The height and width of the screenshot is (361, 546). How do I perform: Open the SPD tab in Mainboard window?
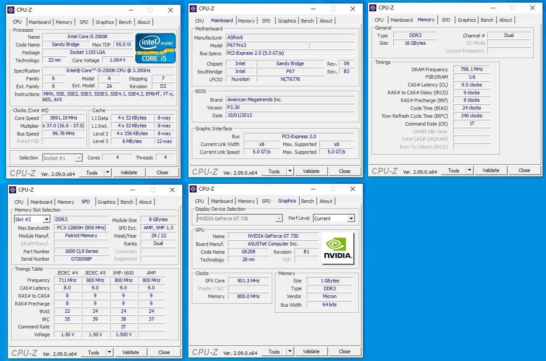point(266,21)
